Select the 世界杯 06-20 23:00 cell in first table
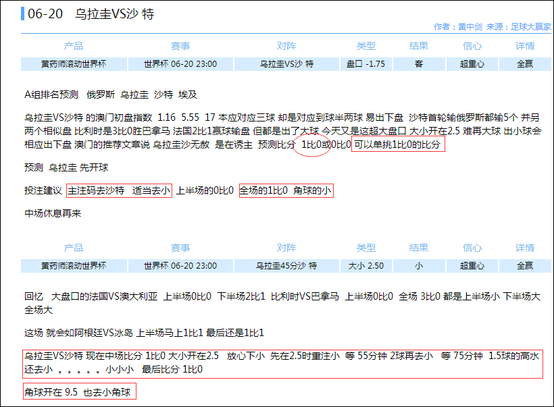Viewport: 554px width, 407px height. [x=180, y=64]
